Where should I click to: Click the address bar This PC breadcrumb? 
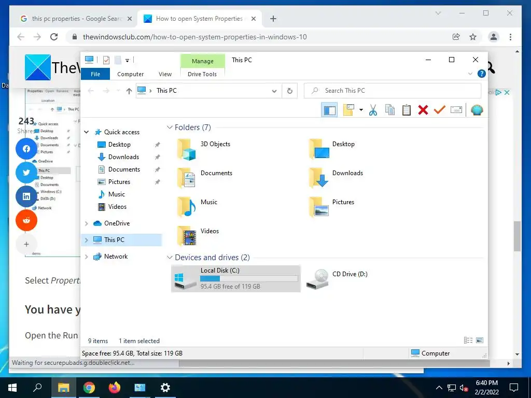[166, 91]
